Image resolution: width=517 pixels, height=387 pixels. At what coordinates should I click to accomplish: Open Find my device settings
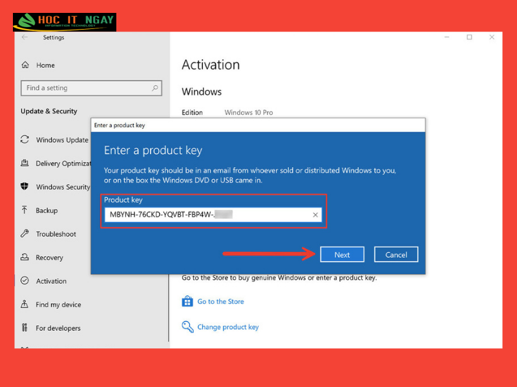(58, 304)
